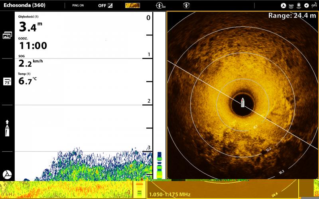319x199 pixels.
Task: Open the screenshot gallery icon in sidebar
Action: [x=7, y=35]
